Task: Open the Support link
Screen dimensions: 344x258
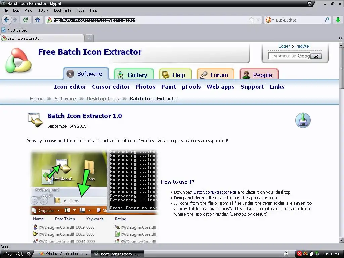Action: click(252, 87)
